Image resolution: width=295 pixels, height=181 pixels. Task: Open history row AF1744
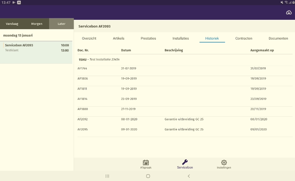pyautogui.click(x=185, y=69)
